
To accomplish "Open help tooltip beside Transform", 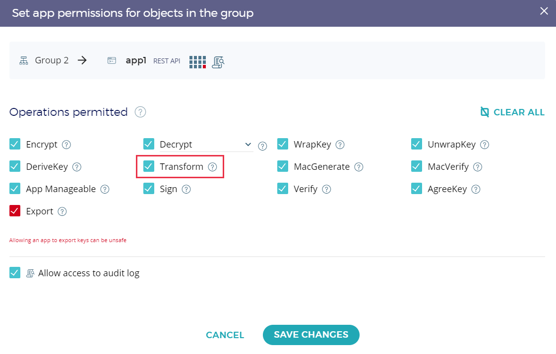I will click(212, 167).
